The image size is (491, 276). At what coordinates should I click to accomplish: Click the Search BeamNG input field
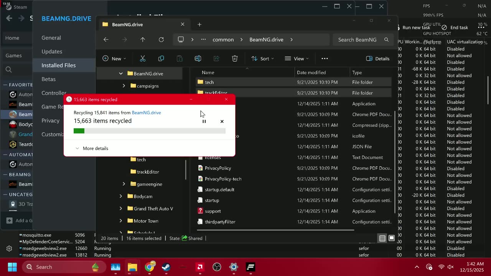[357, 39]
